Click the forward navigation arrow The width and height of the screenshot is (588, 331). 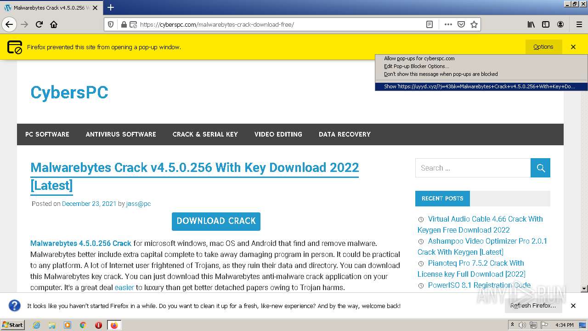pyautogui.click(x=24, y=24)
